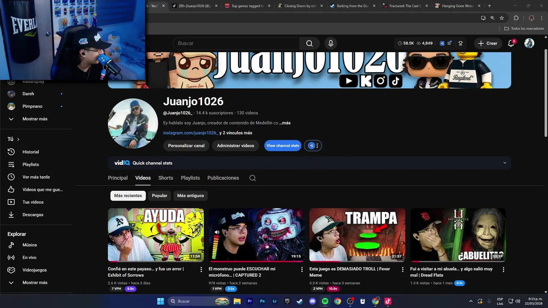Select the Más antiguos filter chip

tap(191, 195)
